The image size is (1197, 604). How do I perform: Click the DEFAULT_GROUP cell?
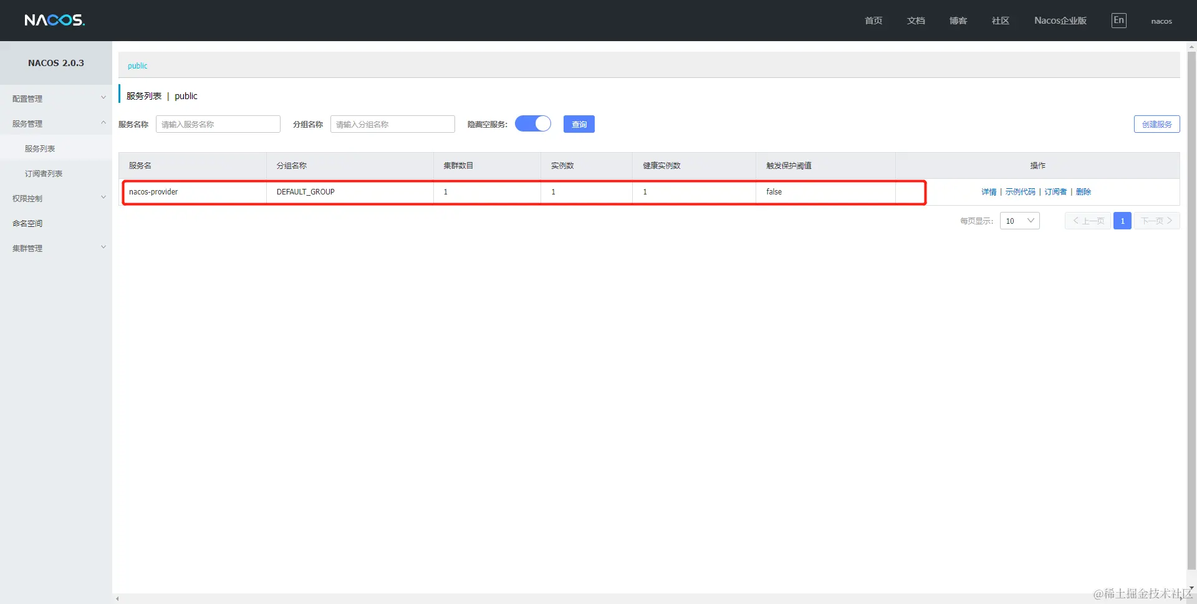click(350, 192)
